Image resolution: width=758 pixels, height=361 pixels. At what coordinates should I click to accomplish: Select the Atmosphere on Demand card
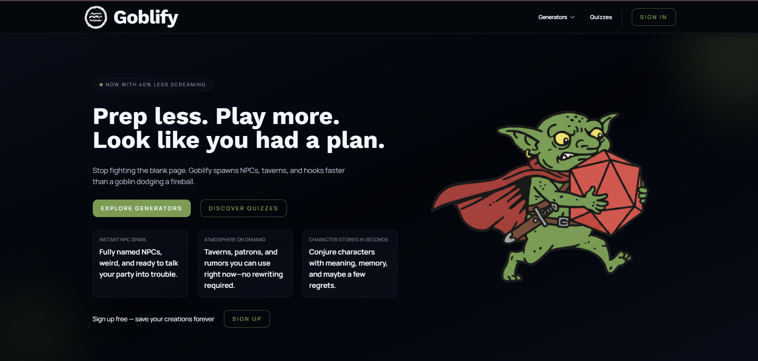[x=245, y=264]
